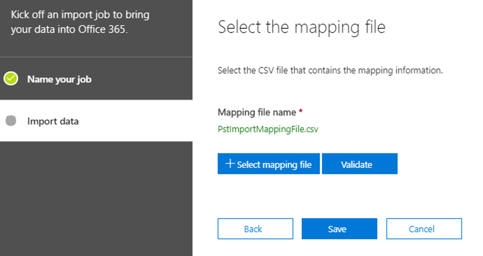The height and width of the screenshot is (256, 483).
Task: Click the Select the mapping file heading
Action: pyautogui.click(x=301, y=27)
